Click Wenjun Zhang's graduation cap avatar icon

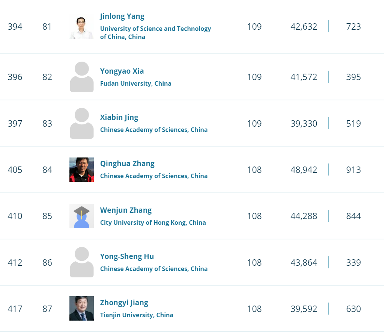(81, 216)
